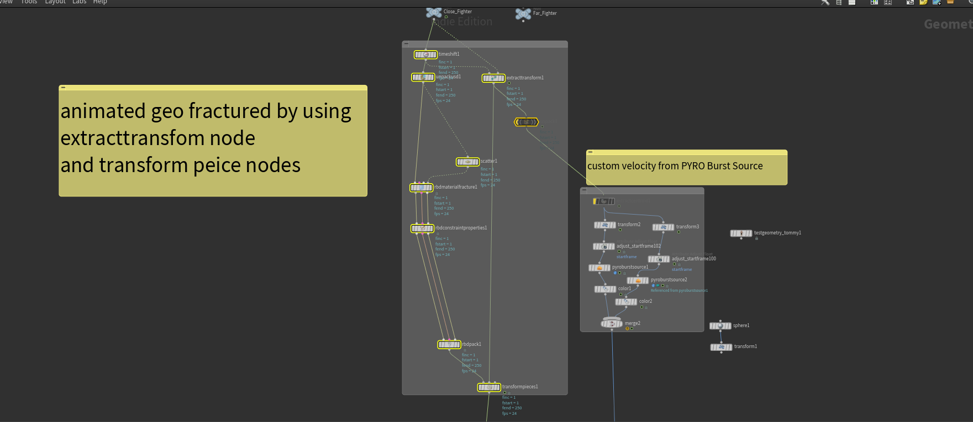The width and height of the screenshot is (973, 422).
Task: Select the rbdpack1 node
Action: pos(449,345)
